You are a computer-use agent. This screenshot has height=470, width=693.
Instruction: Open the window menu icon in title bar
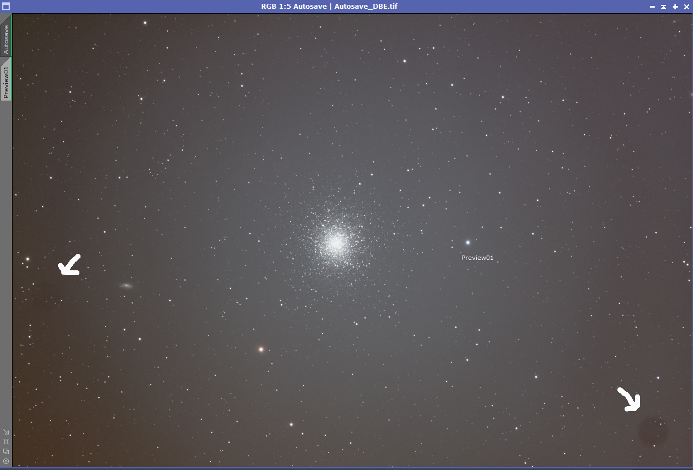[x=6, y=7]
